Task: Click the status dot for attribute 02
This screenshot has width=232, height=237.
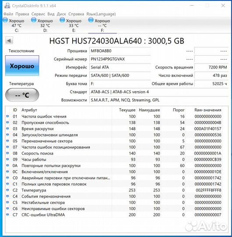Action: tap(7, 122)
